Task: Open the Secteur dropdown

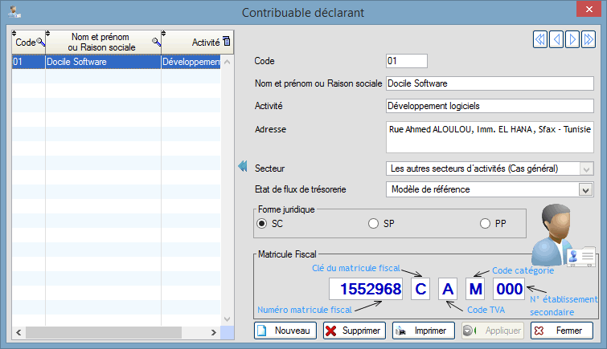Action: pos(586,169)
